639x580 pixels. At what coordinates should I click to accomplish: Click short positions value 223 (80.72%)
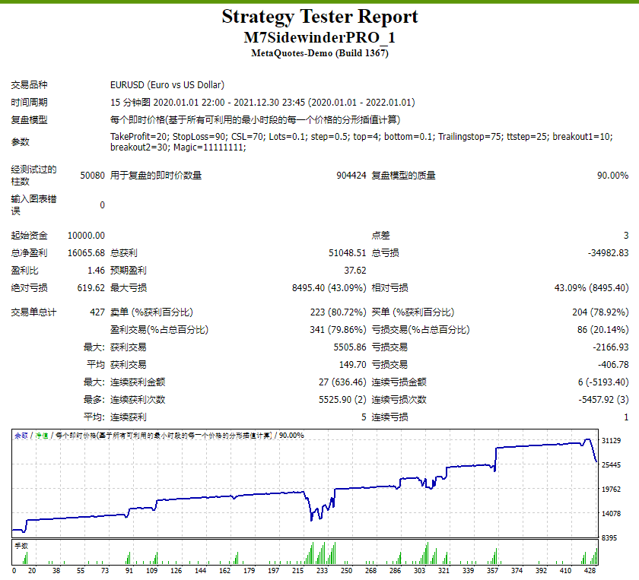pos(339,312)
